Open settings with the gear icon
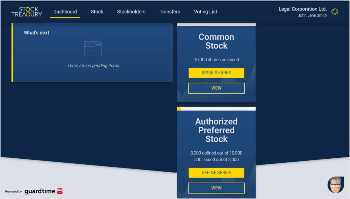 click(x=335, y=12)
